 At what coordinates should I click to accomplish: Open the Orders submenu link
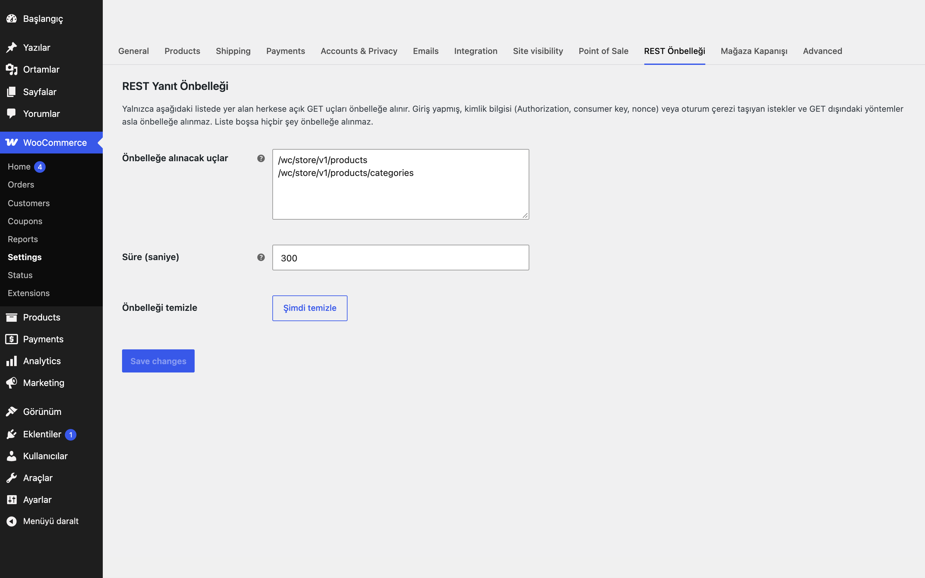coord(21,185)
